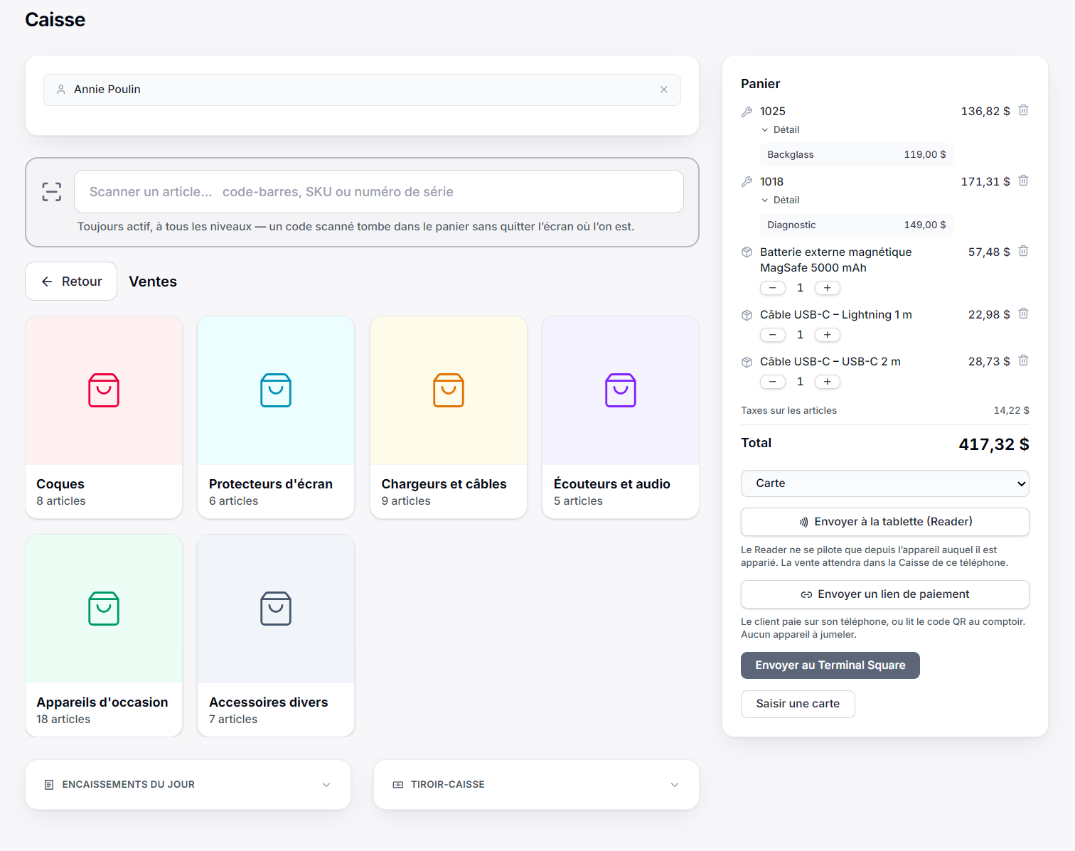Delete repair 1025 from the cart

[x=1023, y=110]
